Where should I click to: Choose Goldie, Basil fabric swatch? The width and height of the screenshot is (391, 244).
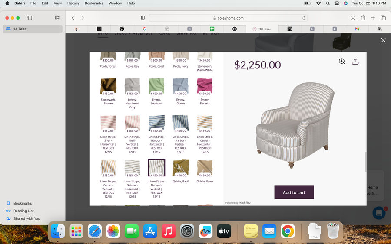[181, 168]
